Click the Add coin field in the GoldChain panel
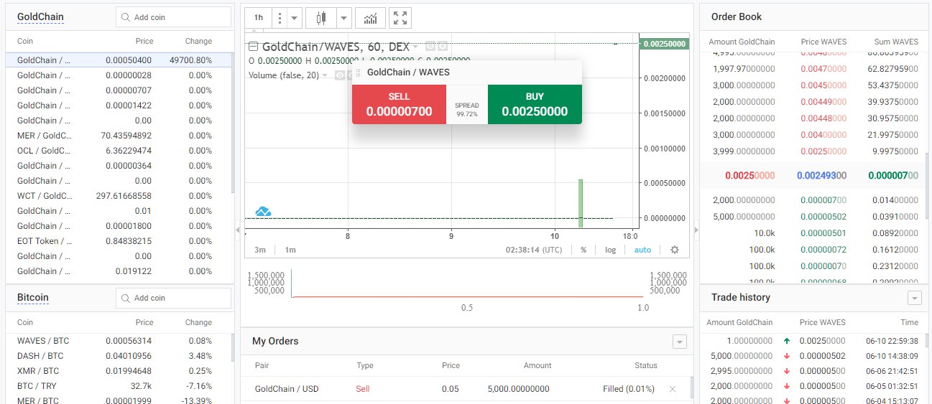Screen dimensions: 932x404 coord(173,17)
